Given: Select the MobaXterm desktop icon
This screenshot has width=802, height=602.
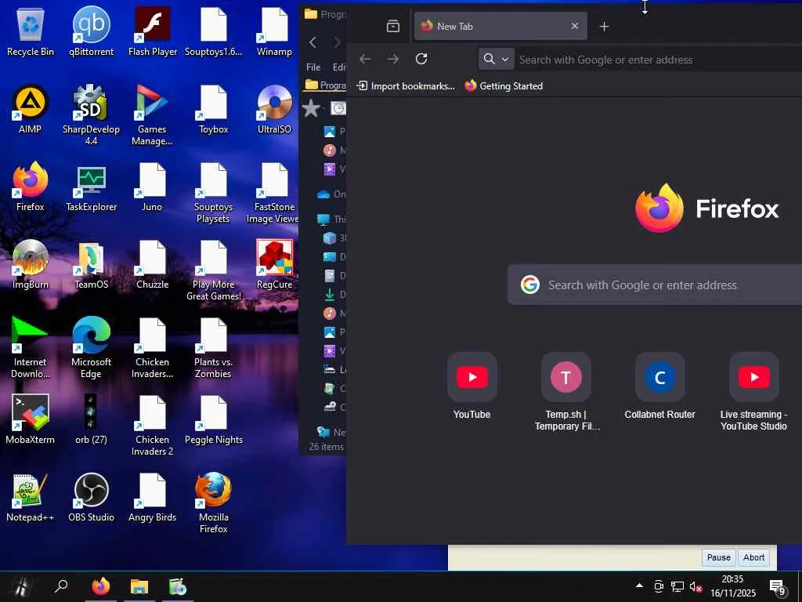Looking at the screenshot, I should coord(31,419).
